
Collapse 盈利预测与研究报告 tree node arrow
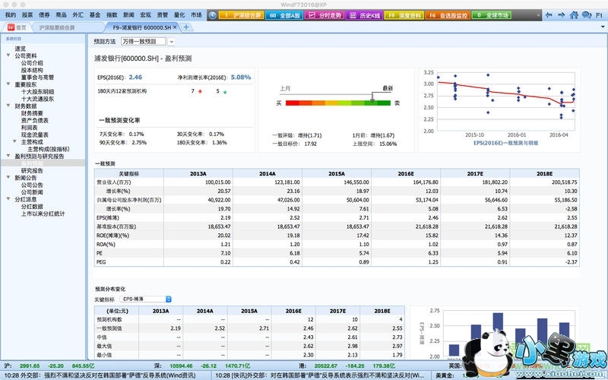pos(8,156)
